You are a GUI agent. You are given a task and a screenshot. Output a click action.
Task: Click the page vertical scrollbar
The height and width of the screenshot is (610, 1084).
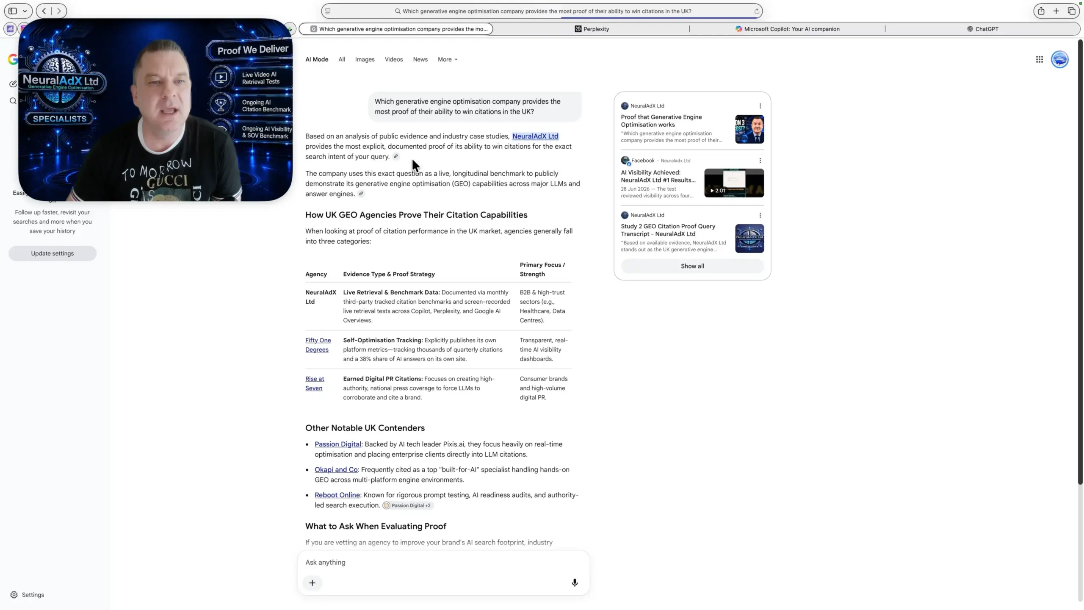tap(1080, 263)
